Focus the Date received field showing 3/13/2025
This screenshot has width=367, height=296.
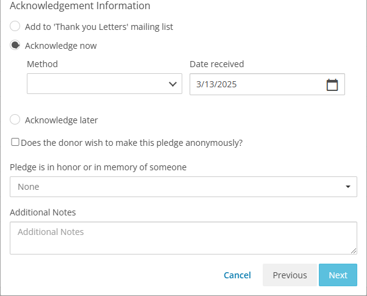(x=267, y=84)
